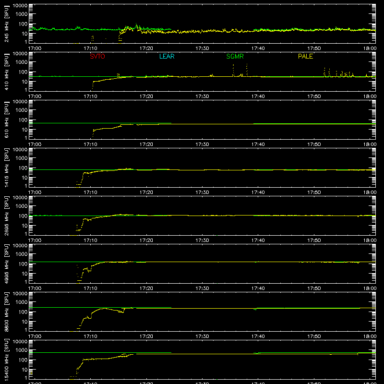Click 17:20 tick under the 2695 MHz plot

(x=146, y=240)
